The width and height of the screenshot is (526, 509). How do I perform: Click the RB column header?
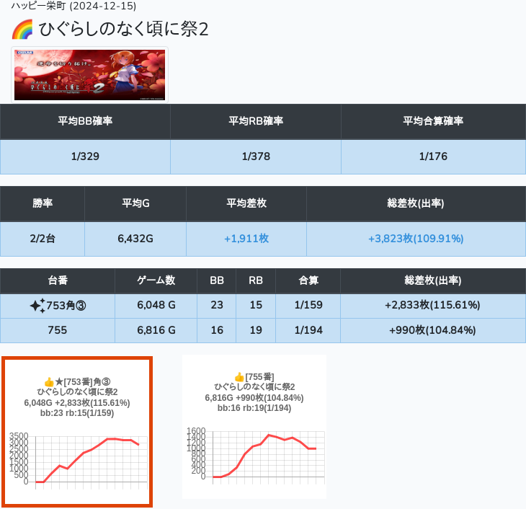point(255,280)
